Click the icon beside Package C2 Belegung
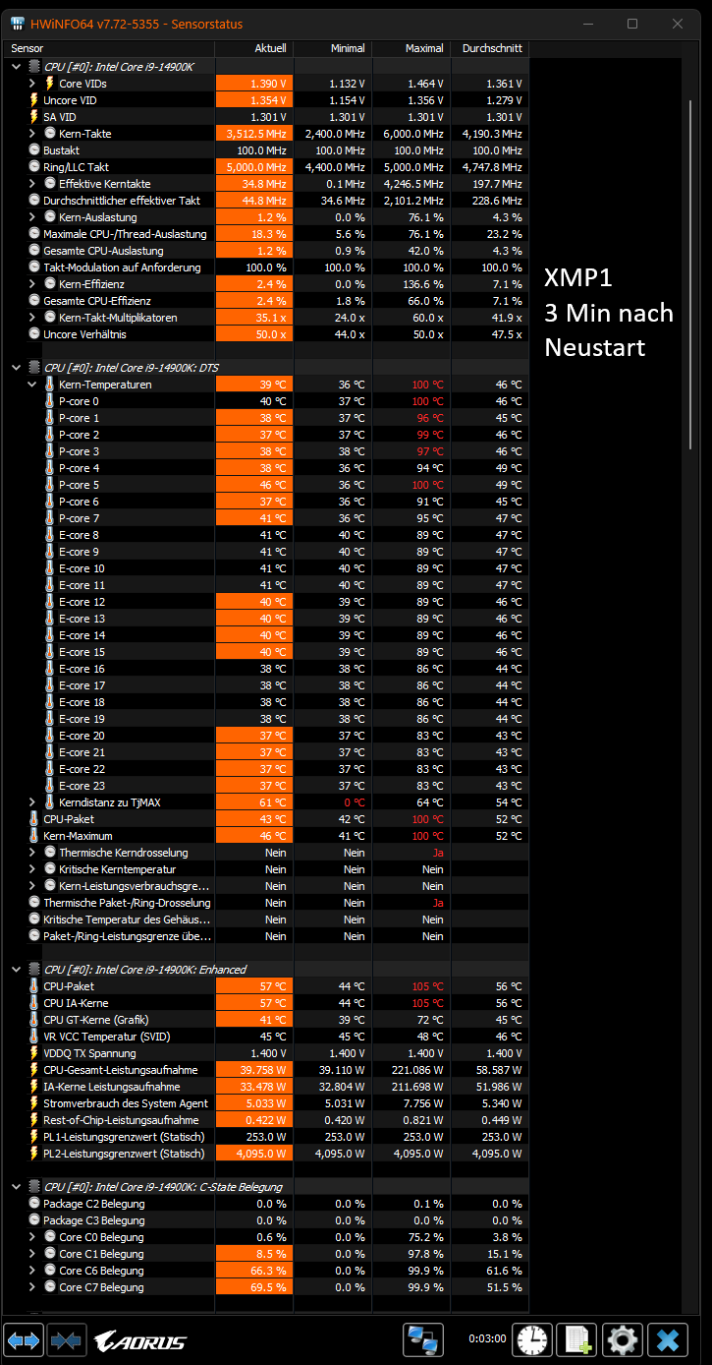Viewport: 712px width, 1365px height. pos(34,1204)
